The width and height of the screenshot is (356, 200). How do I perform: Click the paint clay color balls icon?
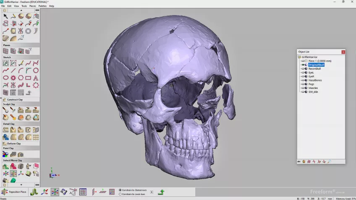[5, 154]
